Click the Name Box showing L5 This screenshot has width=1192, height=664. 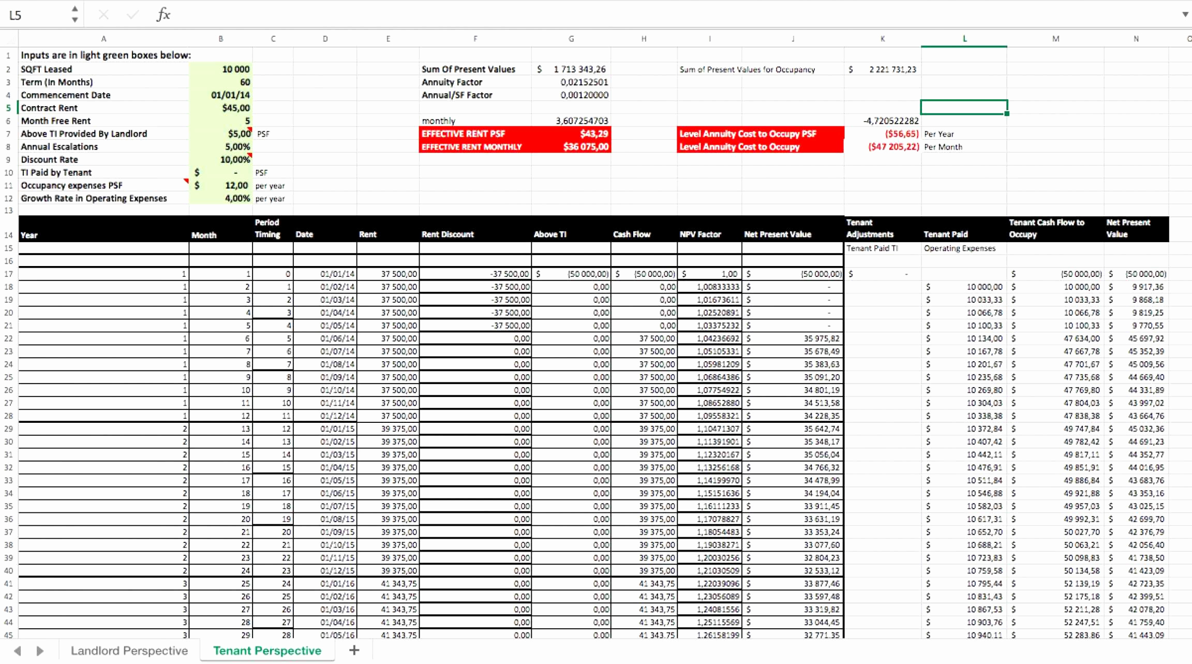tap(36, 15)
